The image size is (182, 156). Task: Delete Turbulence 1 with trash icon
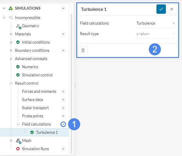click(83, 50)
